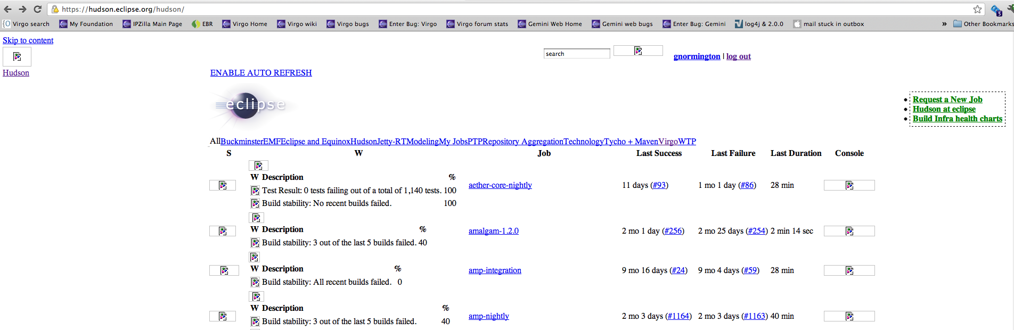Viewport: 1014px width, 330px height.
Task: Click the Hudson home link
Action: 16,73
